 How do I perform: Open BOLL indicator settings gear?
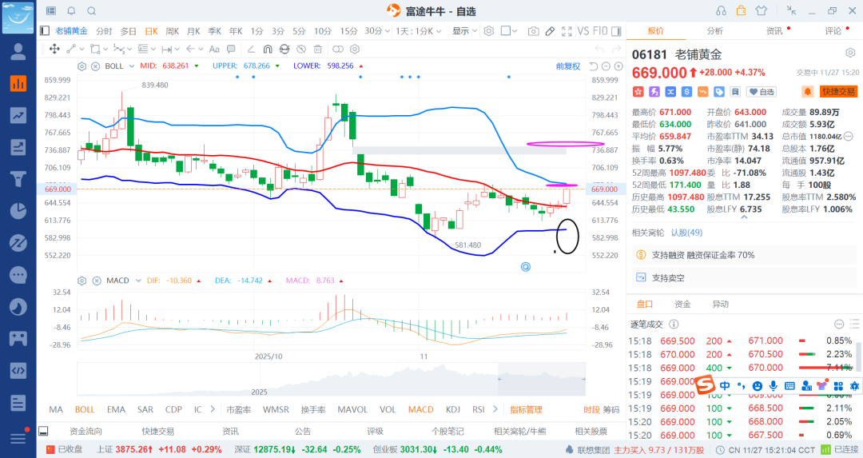tap(82, 66)
